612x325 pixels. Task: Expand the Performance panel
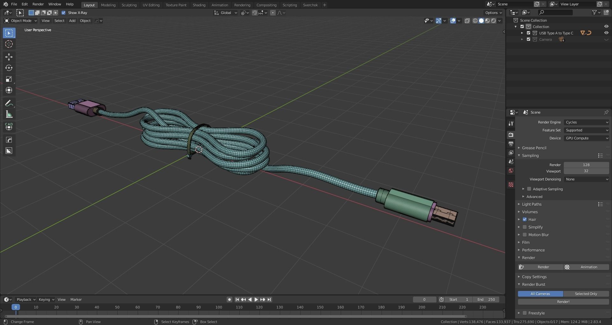[x=533, y=250]
